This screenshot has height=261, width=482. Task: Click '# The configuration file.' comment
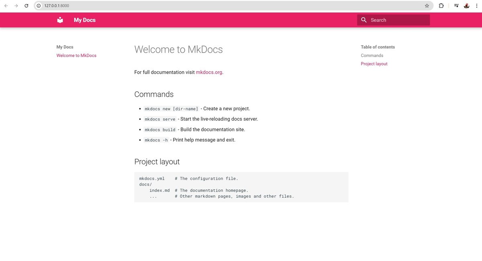206,179
